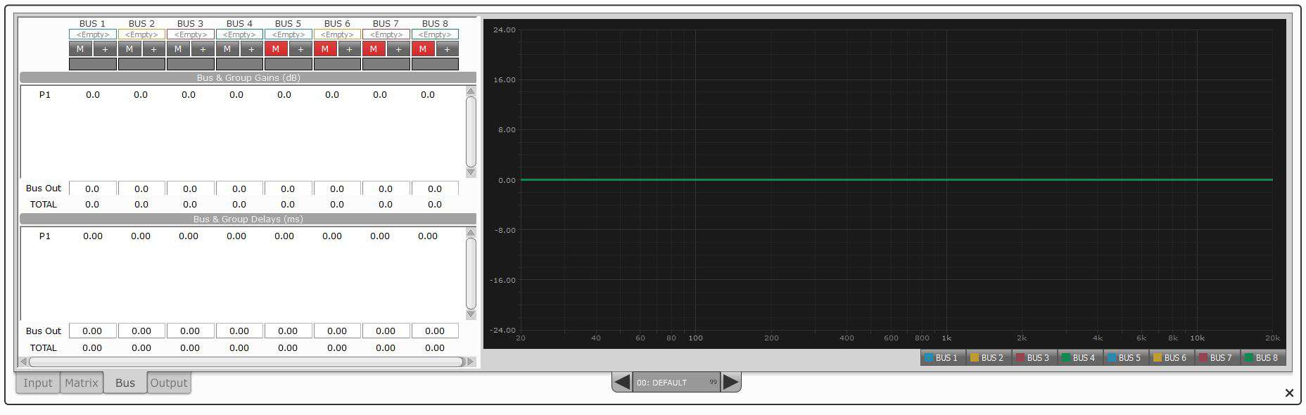Image resolution: width=1306 pixels, height=415 pixels.
Task: Click the plus button under BUS 8
Action: click(447, 49)
